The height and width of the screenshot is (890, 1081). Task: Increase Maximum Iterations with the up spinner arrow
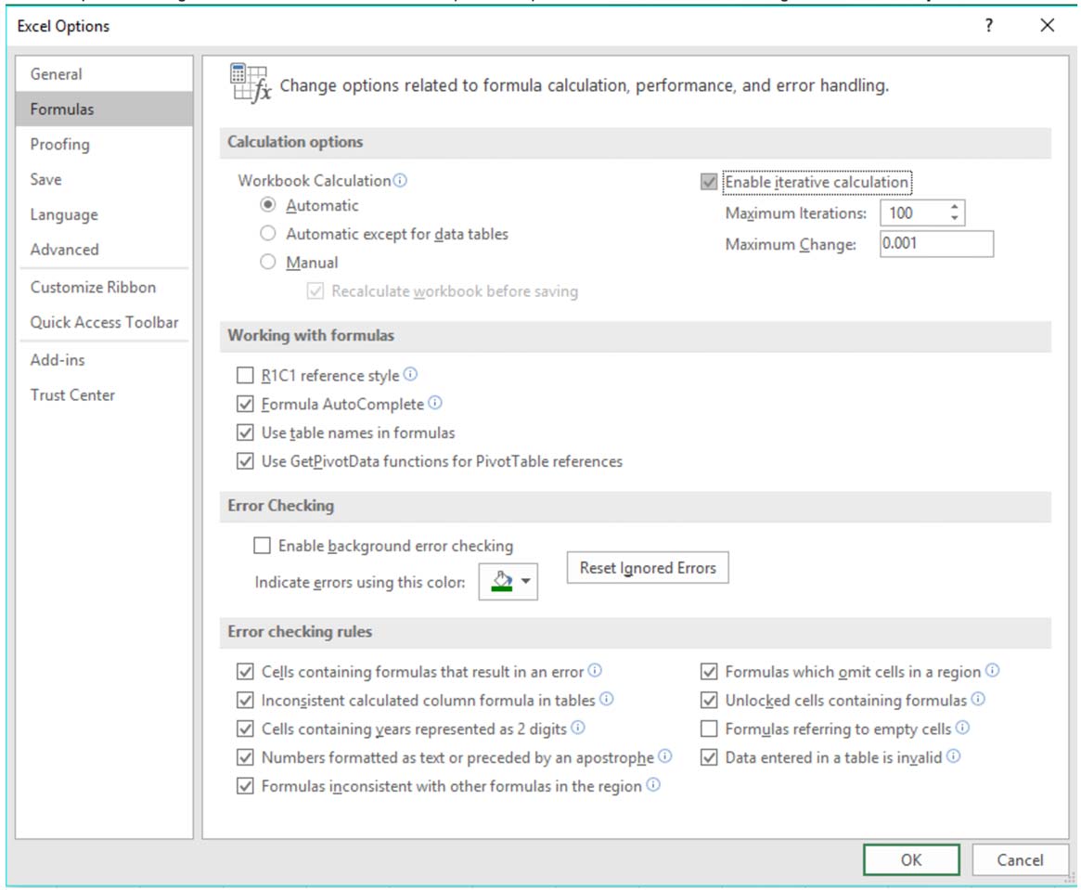954,206
